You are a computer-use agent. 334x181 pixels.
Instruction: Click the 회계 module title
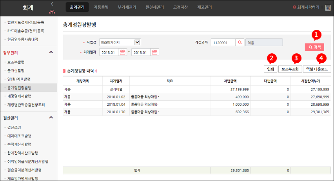tap(28, 8)
